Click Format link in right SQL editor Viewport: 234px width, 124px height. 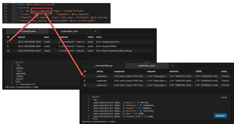[224, 97]
